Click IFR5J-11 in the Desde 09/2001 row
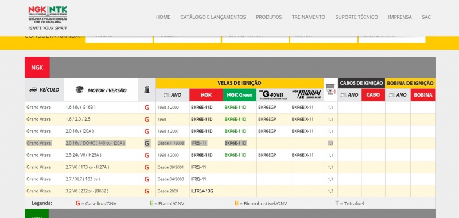Screen dimensions: 459x218 [199, 167]
